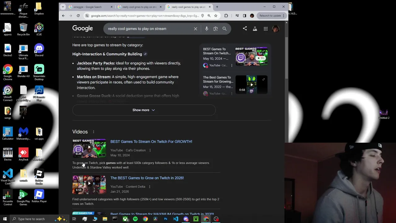Image resolution: width=396 pixels, height=223 pixels.
Task: Select AnyDesk desktop shortcut
Action: pos(24,155)
